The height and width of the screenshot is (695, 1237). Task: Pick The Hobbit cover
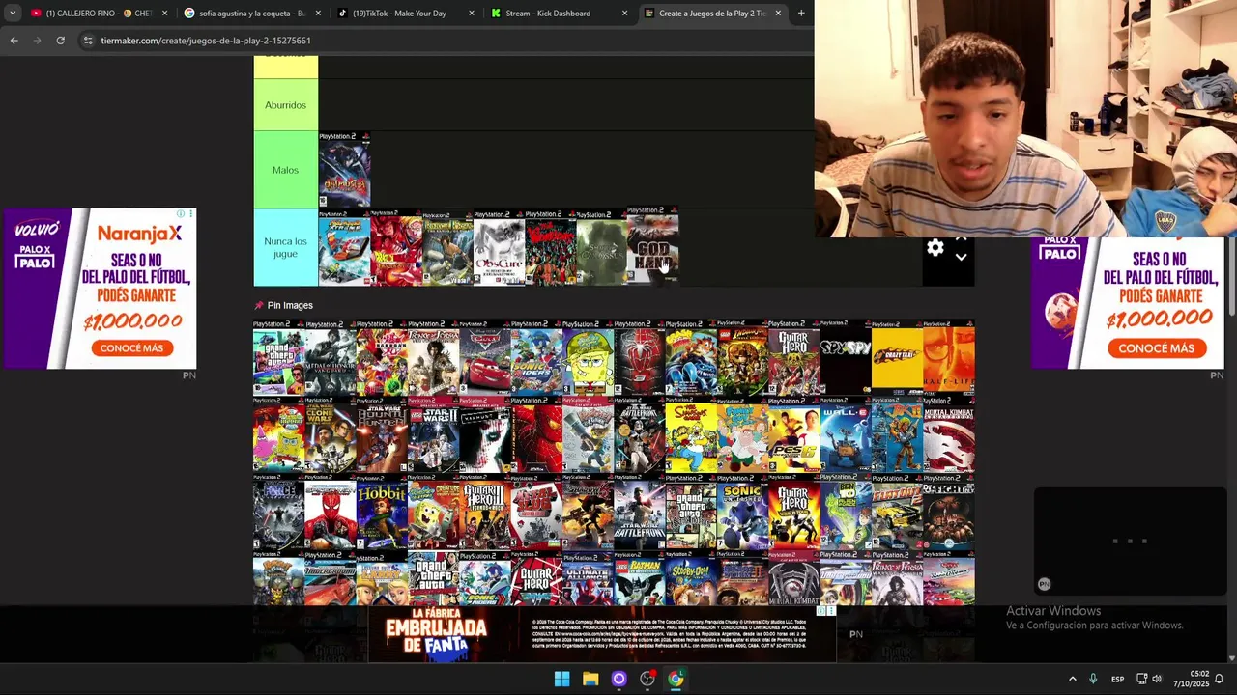382,513
